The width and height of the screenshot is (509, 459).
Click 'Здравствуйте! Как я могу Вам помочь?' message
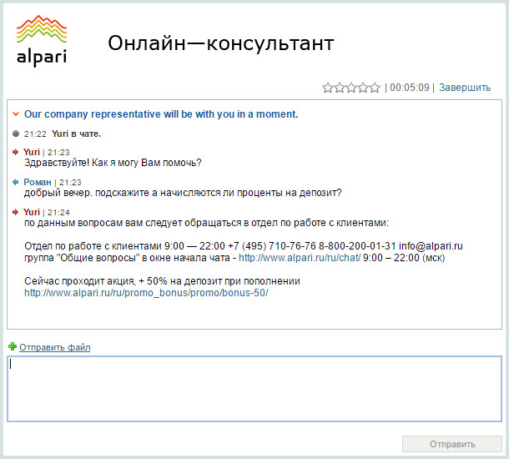click(x=113, y=162)
